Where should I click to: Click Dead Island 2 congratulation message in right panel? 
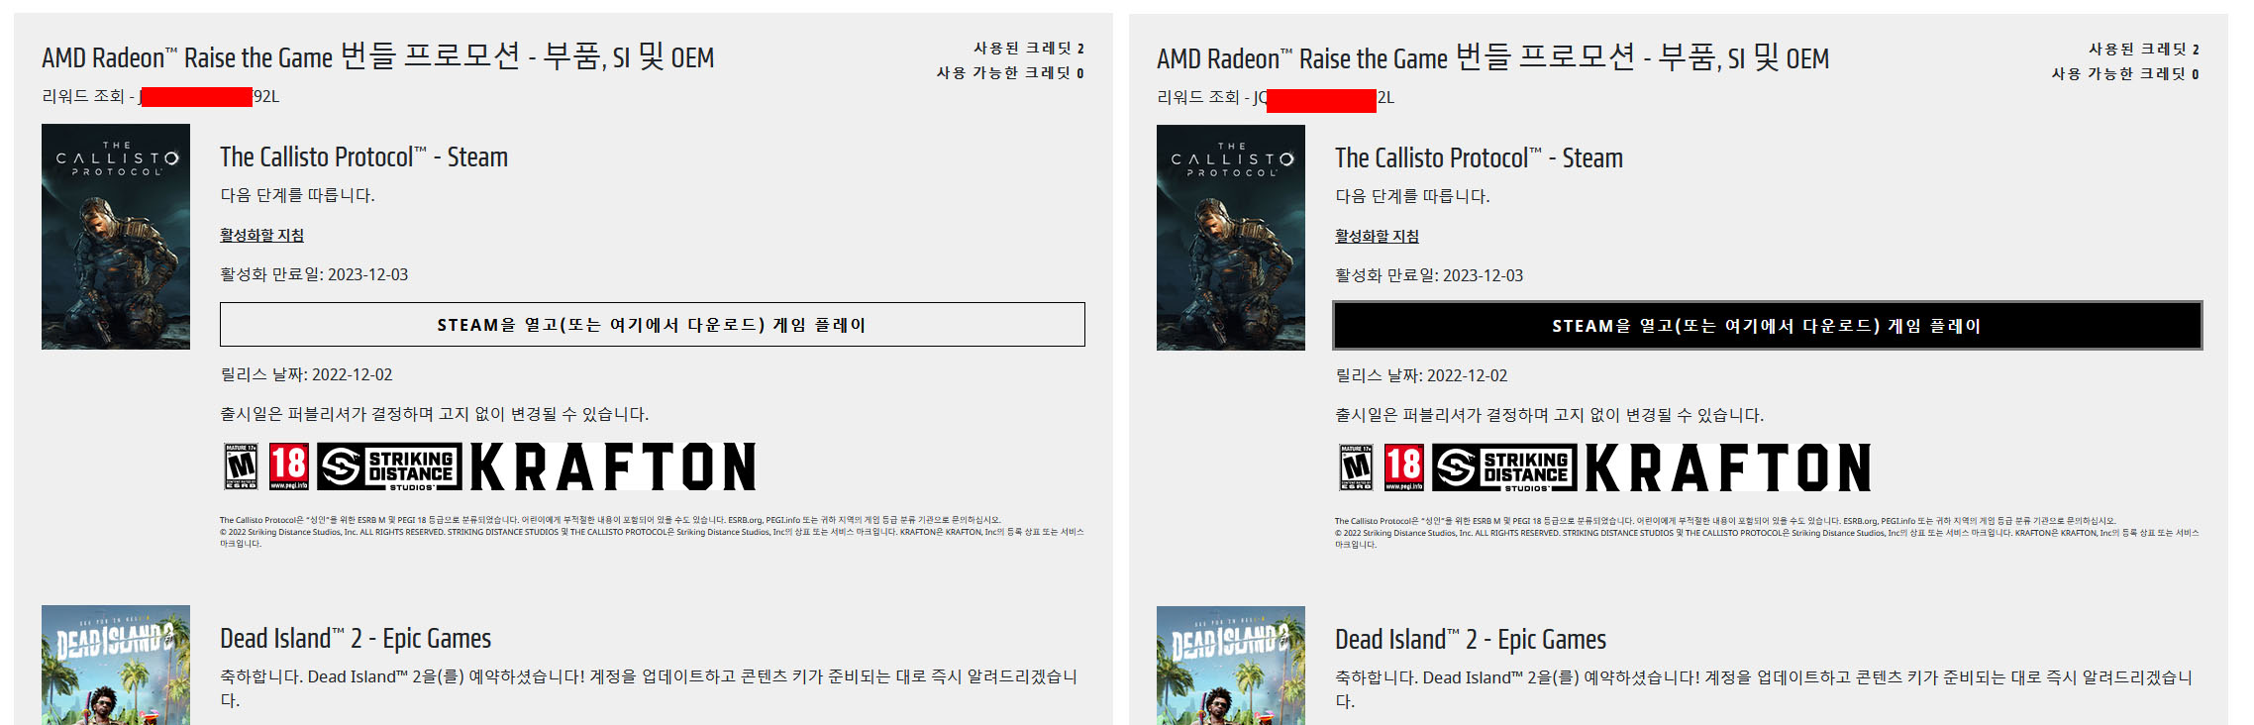1764,689
